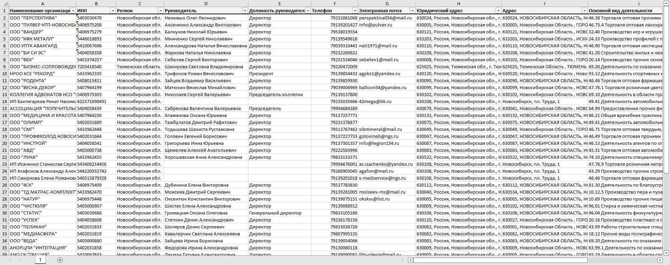Open filter dropdown for Адрес column
The width and height of the screenshot is (670, 265).
[585, 11]
